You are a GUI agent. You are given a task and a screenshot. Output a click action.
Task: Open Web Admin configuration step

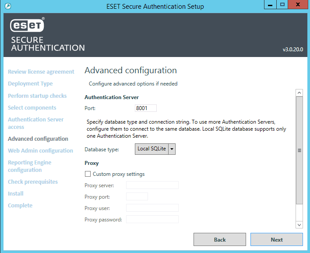click(x=40, y=151)
